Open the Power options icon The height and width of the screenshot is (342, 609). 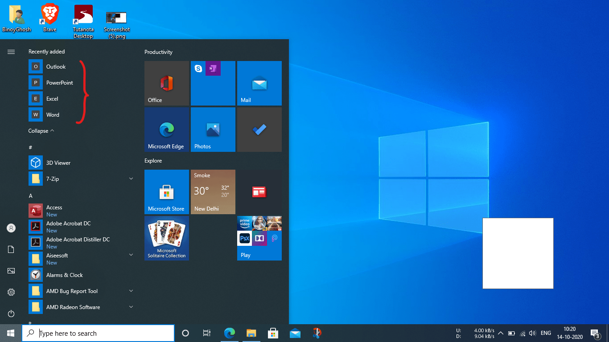tap(11, 313)
